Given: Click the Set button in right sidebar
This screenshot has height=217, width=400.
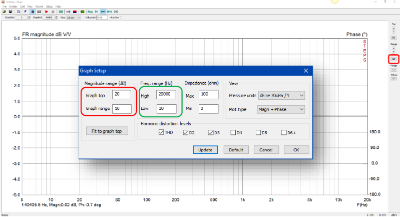Looking at the screenshot, I should tap(393, 59).
